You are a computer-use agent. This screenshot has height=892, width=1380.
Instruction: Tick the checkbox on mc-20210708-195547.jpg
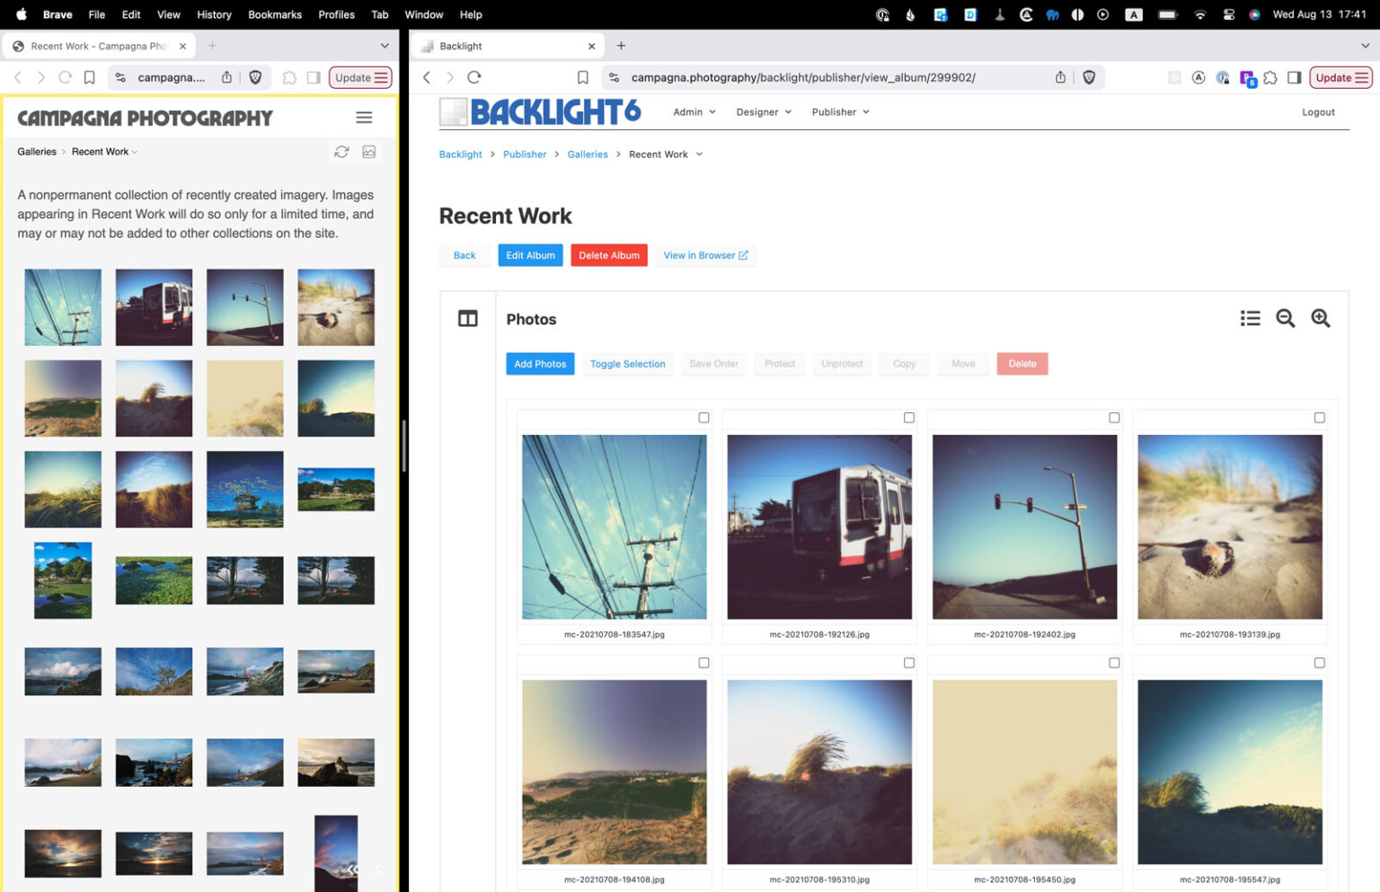click(1319, 662)
